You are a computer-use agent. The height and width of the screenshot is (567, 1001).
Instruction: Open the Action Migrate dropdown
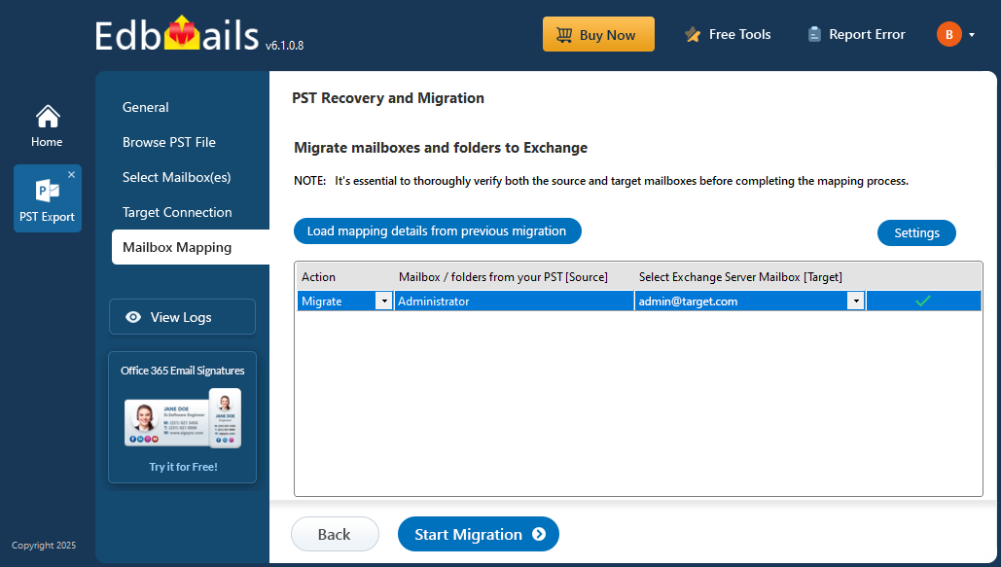point(384,301)
